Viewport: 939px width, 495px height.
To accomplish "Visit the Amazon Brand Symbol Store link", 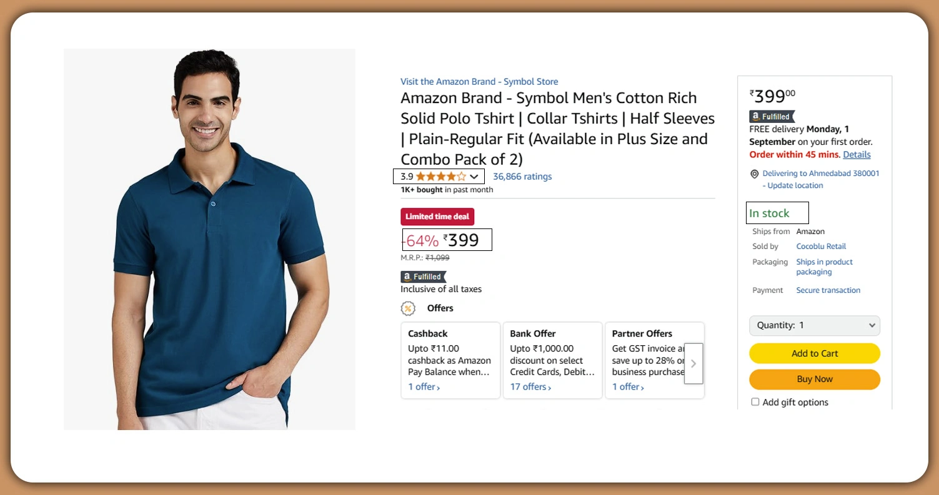I will (479, 82).
